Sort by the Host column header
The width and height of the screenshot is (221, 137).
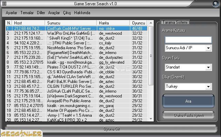pyautogui.click(x=29, y=23)
